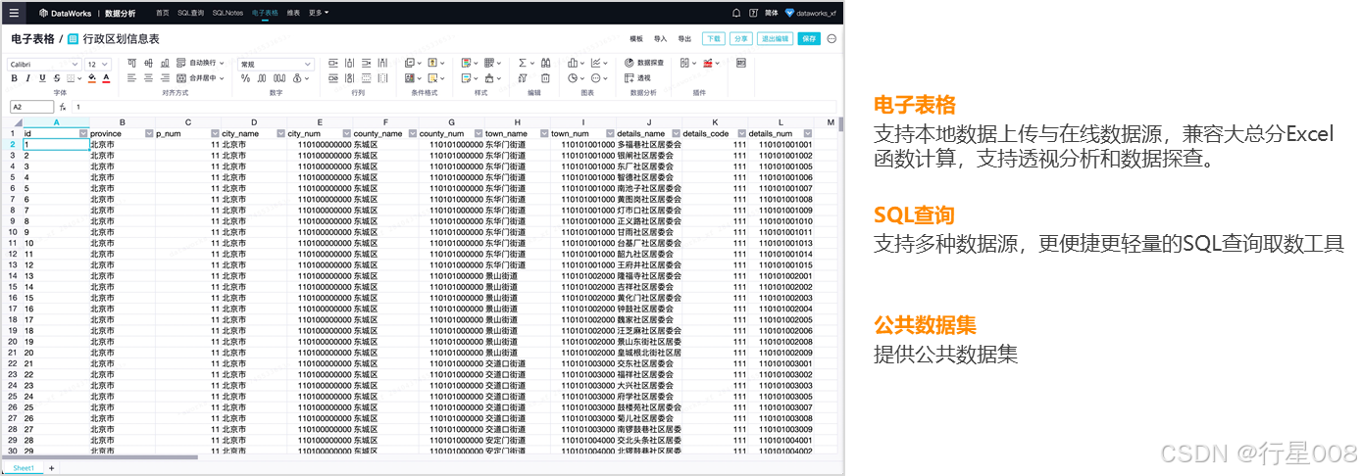The height and width of the screenshot is (476, 1361).
Task: Click the 保存 save button
Action: pyautogui.click(x=808, y=38)
